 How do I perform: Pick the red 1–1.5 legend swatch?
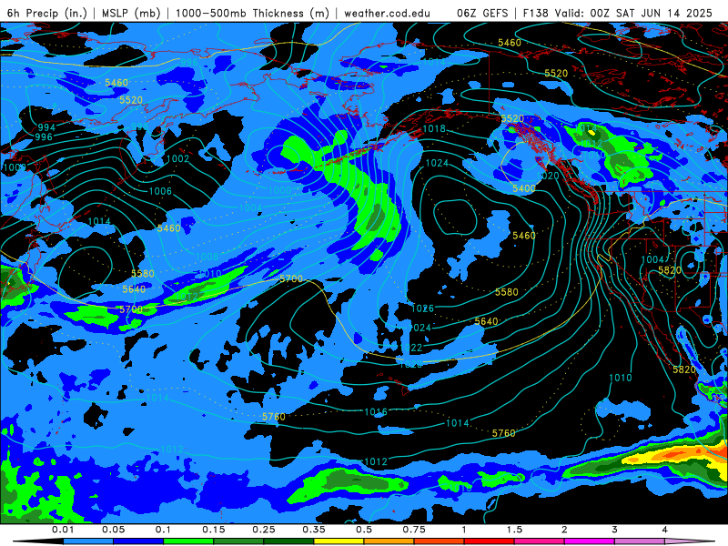(490, 541)
